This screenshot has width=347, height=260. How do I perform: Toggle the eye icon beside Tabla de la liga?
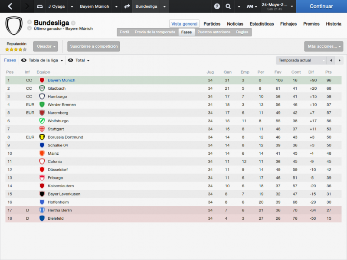24,60
